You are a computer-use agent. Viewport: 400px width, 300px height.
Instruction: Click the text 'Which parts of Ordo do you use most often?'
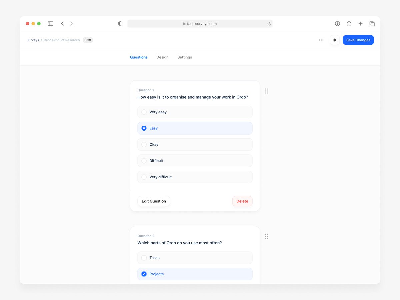180,243
